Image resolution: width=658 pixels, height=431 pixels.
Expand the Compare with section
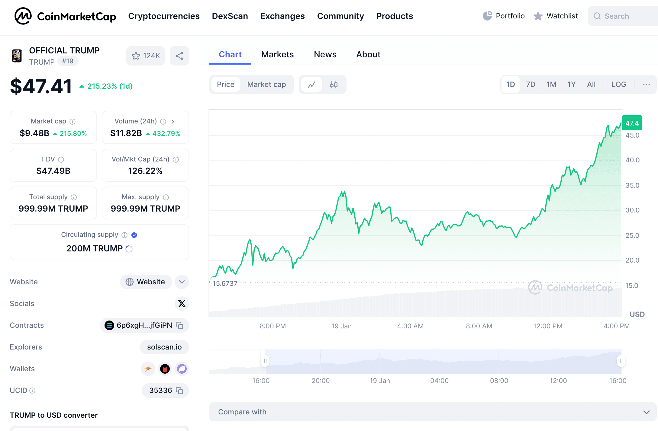[646, 412]
